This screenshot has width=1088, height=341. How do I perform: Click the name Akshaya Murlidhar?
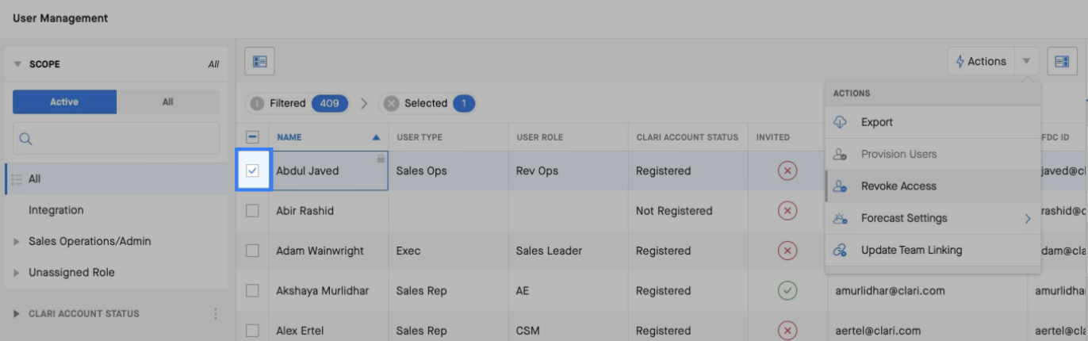[322, 291]
